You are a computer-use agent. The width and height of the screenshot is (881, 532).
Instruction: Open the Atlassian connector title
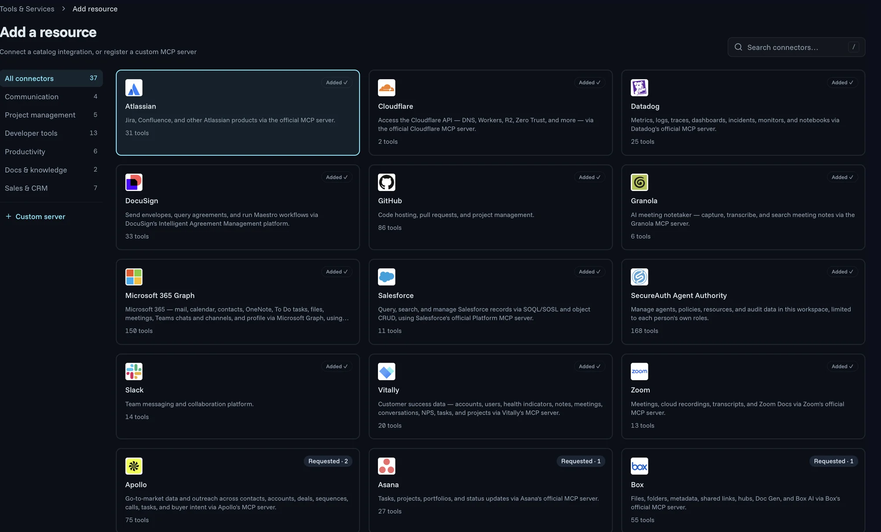tap(141, 106)
